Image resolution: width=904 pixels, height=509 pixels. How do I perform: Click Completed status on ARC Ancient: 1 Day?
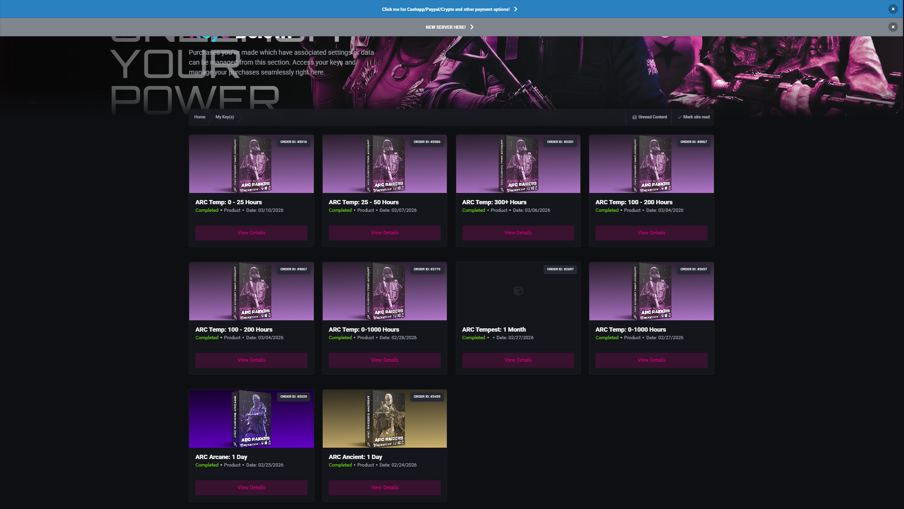pyautogui.click(x=340, y=465)
